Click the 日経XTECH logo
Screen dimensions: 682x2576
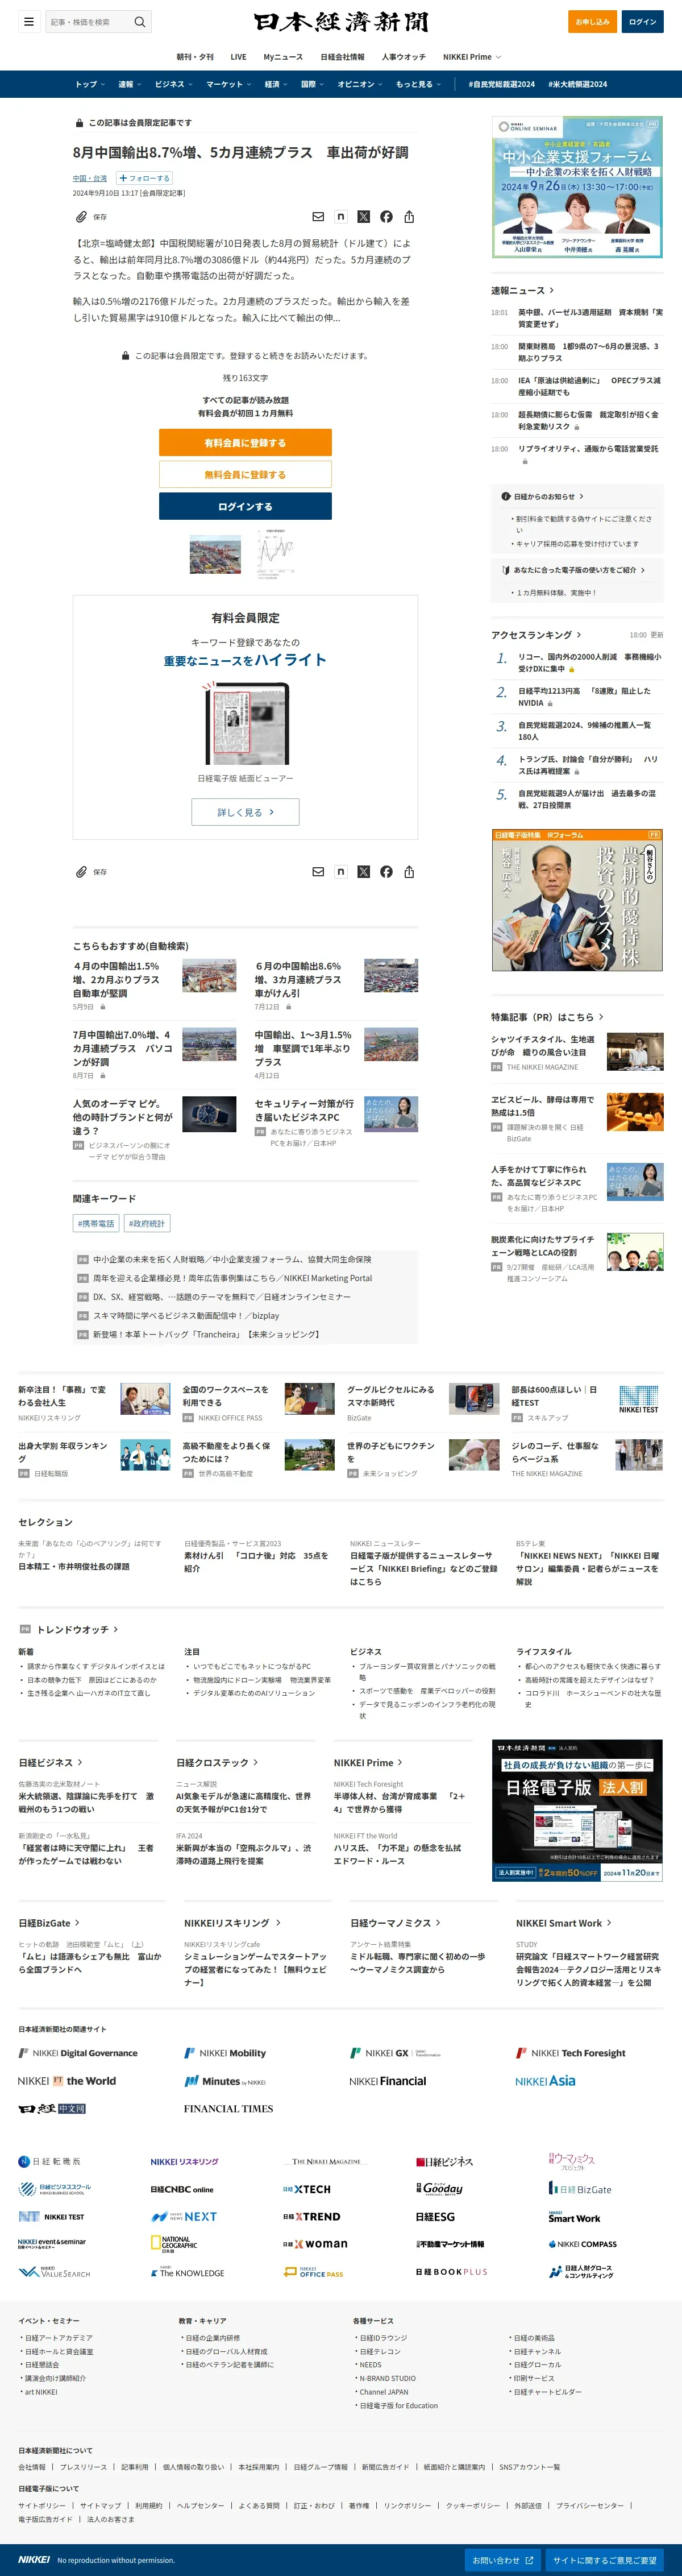(306, 2190)
